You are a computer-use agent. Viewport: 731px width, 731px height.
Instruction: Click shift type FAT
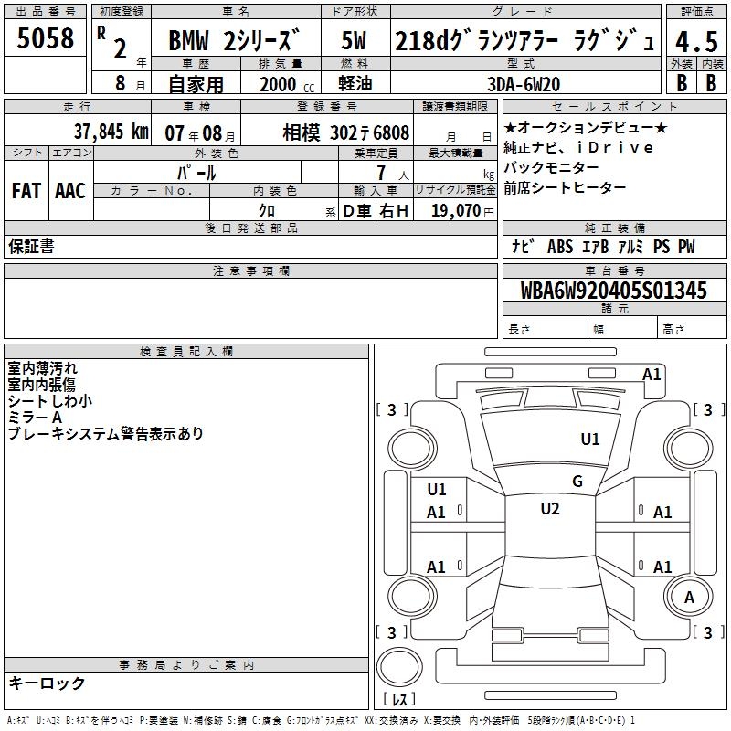(x=26, y=191)
